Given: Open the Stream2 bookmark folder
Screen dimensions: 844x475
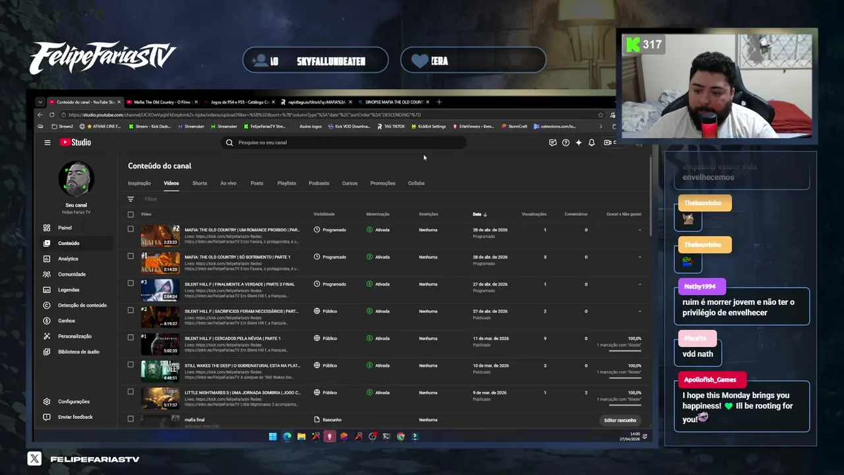Looking at the screenshot, I should (63, 127).
